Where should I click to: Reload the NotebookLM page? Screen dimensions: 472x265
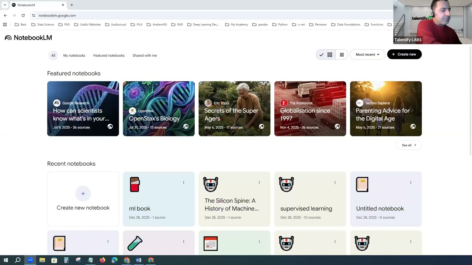pos(23,15)
